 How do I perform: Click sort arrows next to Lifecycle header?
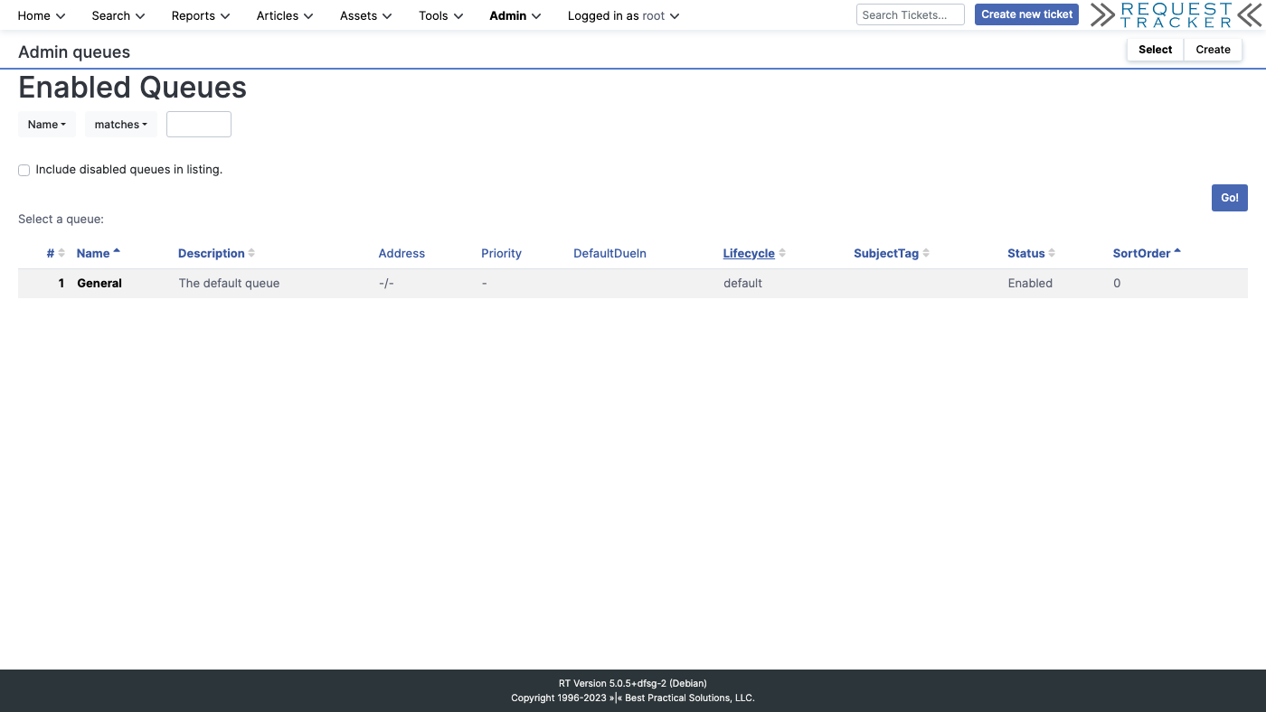pyautogui.click(x=782, y=253)
